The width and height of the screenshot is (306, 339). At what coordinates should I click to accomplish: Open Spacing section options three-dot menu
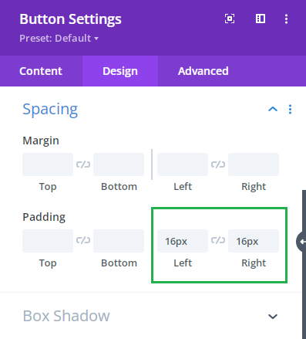pyautogui.click(x=290, y=110)
